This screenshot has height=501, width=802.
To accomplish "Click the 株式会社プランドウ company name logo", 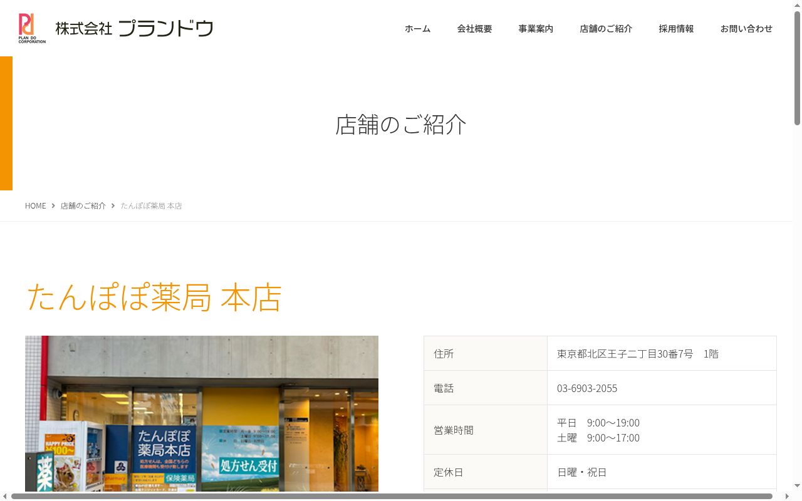I will click(135, 28).
